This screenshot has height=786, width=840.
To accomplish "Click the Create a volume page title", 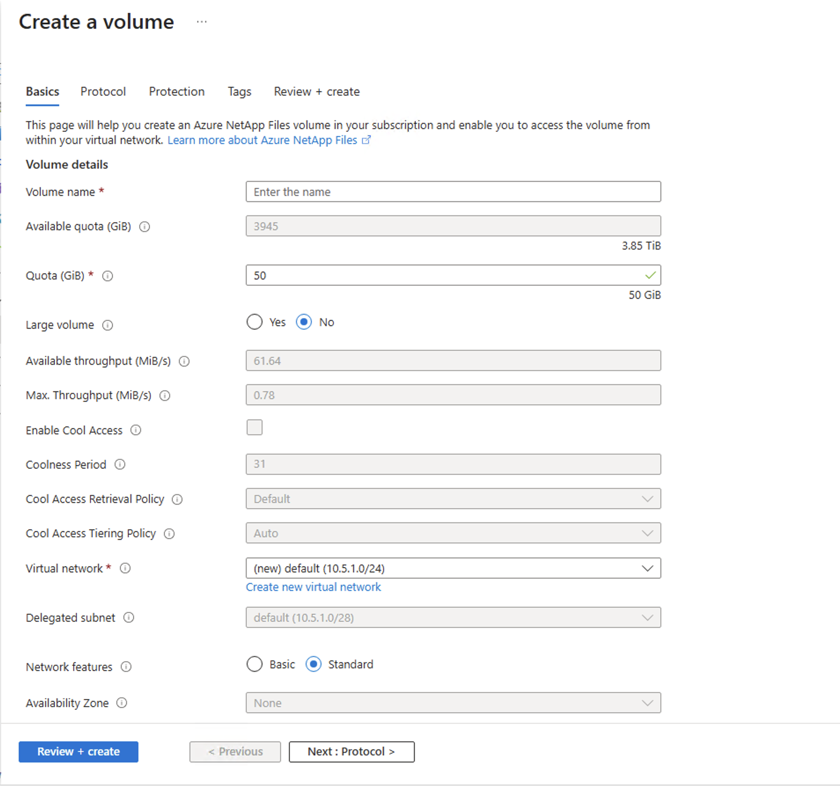I will click(96, 22).
